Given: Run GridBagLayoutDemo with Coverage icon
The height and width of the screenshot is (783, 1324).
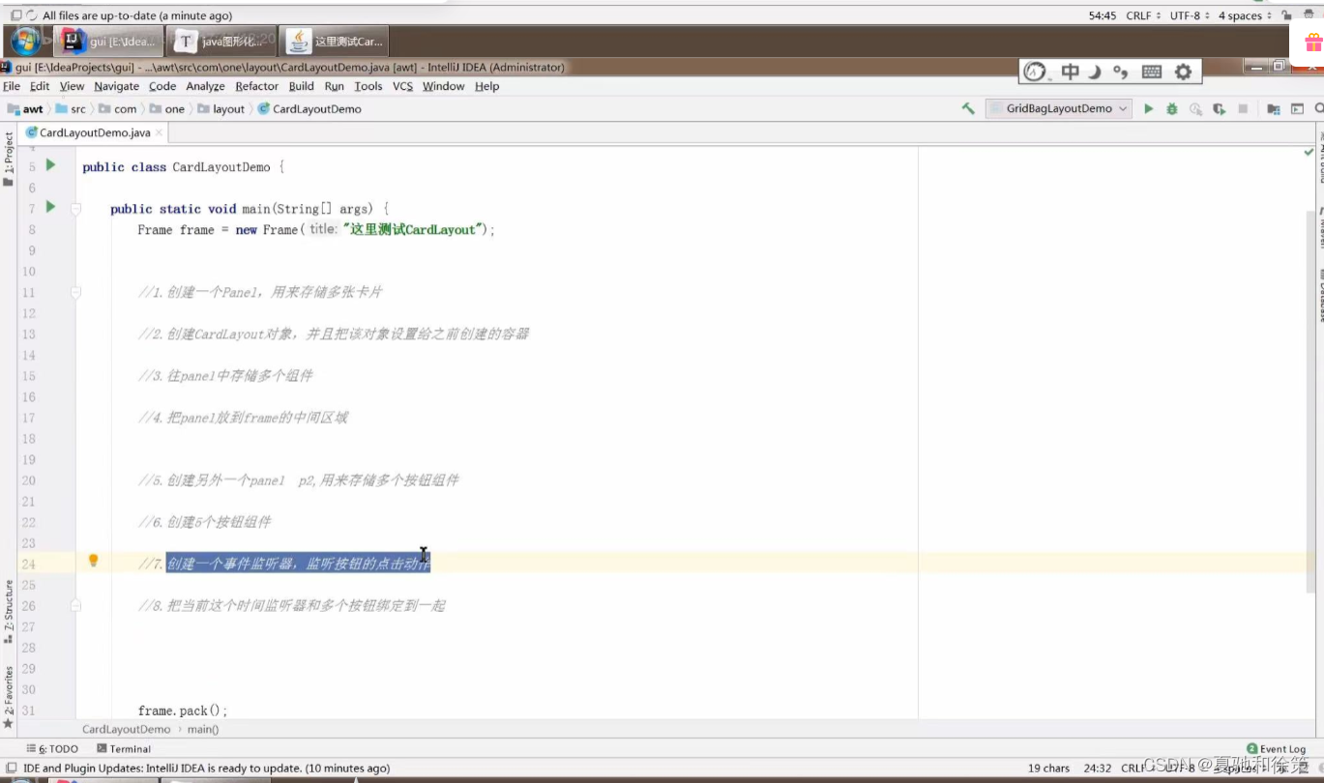Looking at the screenshot, I should pos(1218,108).
